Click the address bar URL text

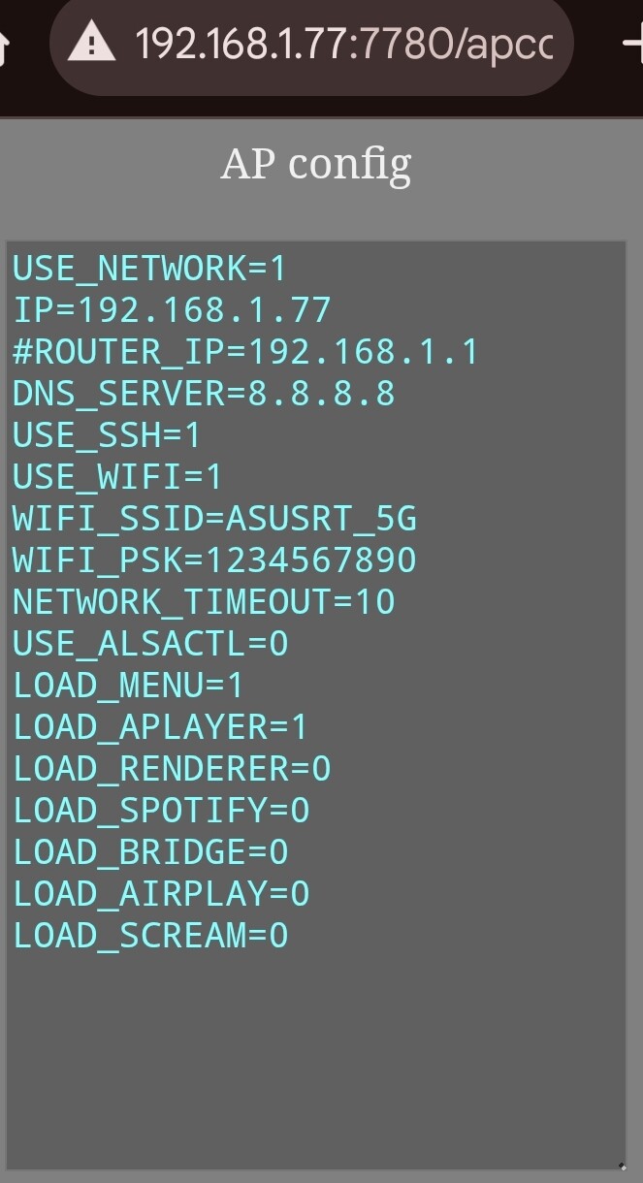344,44
